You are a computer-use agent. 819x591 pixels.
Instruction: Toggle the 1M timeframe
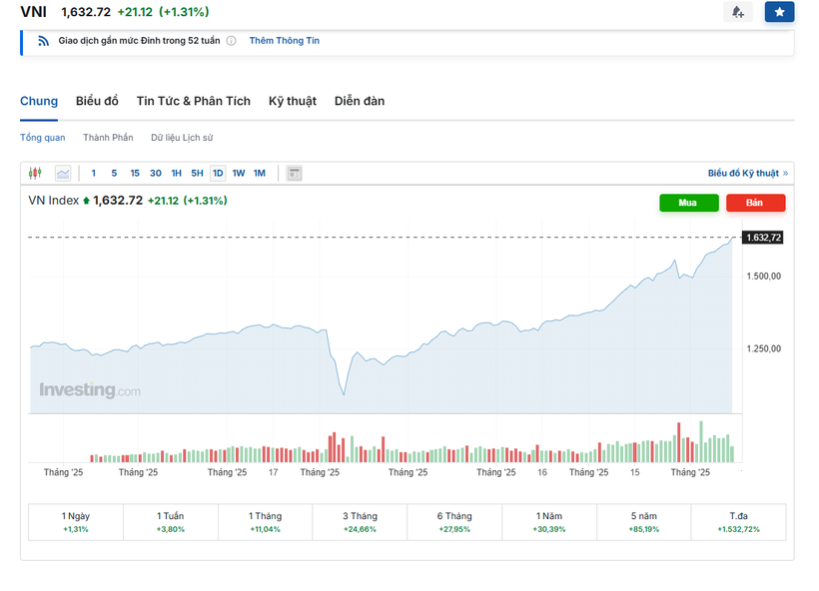point(260,173)
